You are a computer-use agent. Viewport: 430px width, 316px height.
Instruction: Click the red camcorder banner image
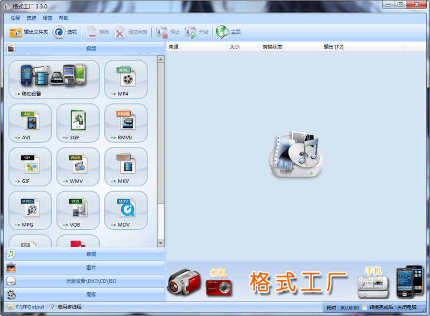[184, 283]
